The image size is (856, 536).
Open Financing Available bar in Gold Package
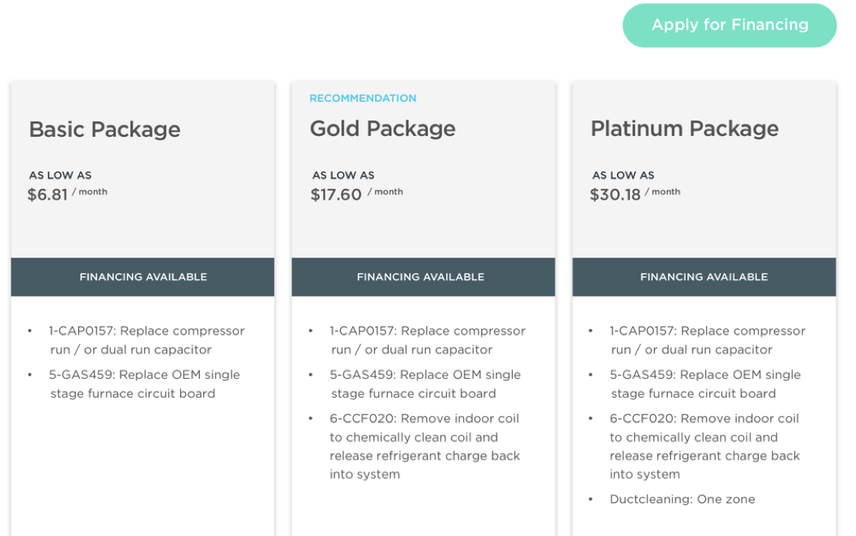[x=421, y=277]
